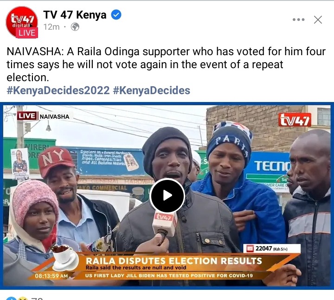The image size is (334, 300).
Task: Open the TV 47 Kenya page name
Action: pos(75,15)
